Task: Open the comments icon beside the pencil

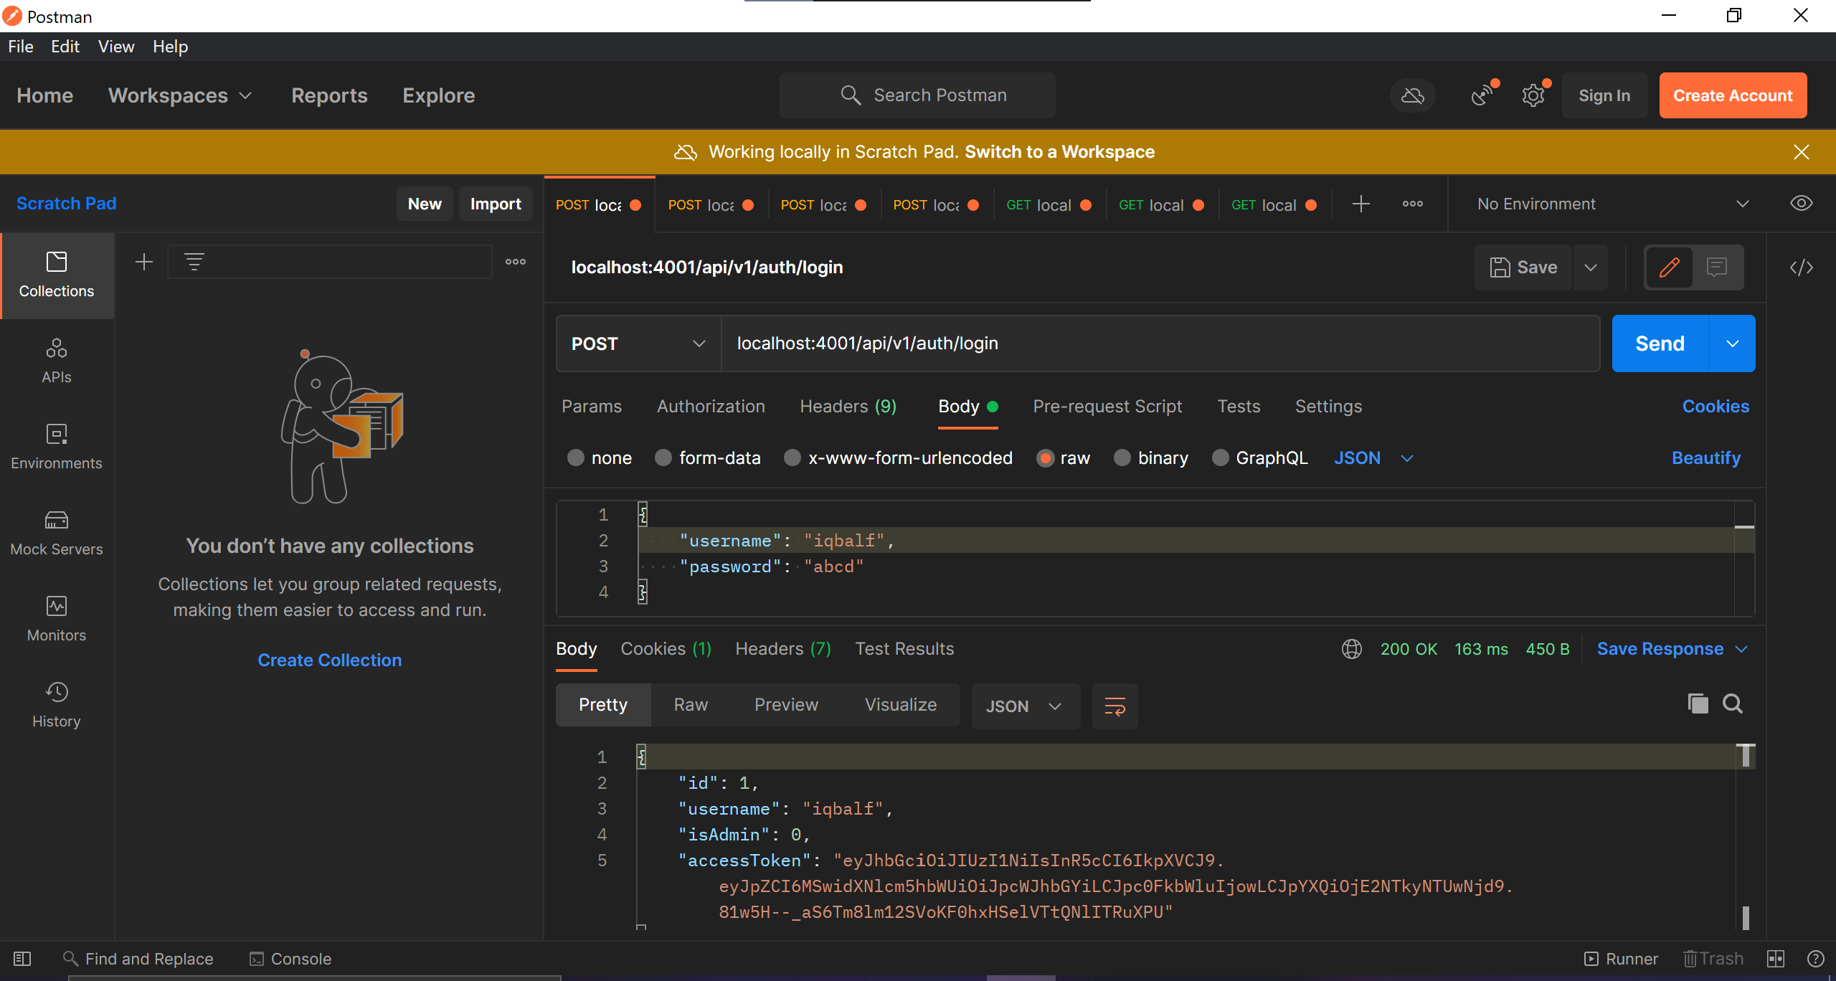Action: [x=1717, y=267]
